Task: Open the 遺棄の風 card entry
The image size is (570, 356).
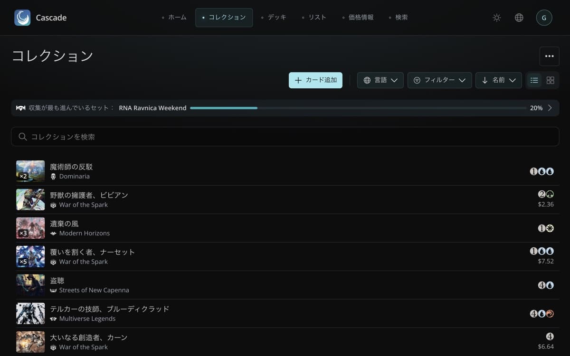Action: click(285, 228)
